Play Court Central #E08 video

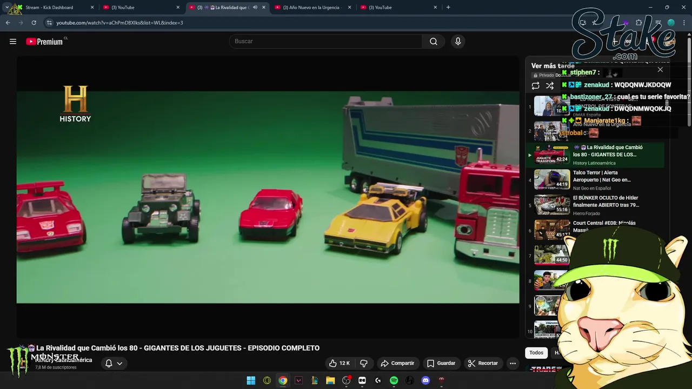pos(604,226)
